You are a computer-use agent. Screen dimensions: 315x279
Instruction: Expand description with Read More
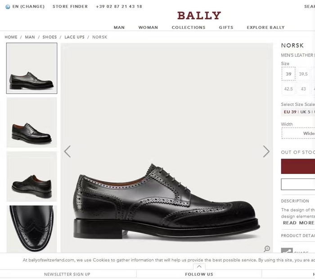[x=298, y=223]
